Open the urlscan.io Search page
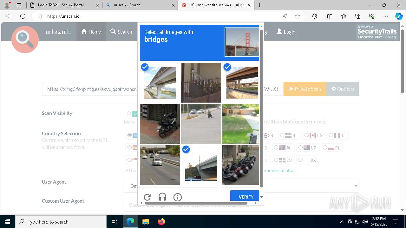The image size is (406, 228). (121, 32)
